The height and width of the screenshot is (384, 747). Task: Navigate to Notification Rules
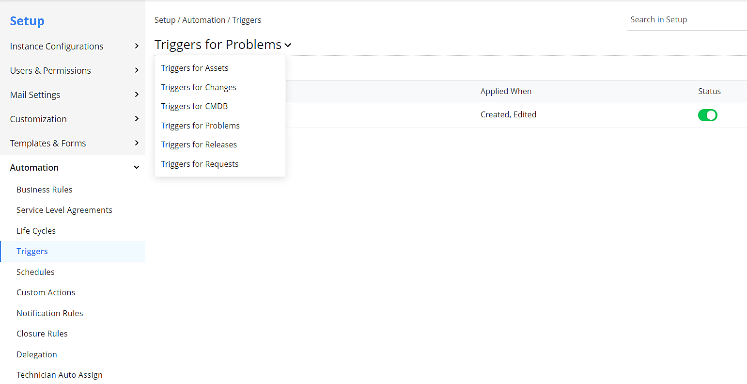click(x=50, y=313)
